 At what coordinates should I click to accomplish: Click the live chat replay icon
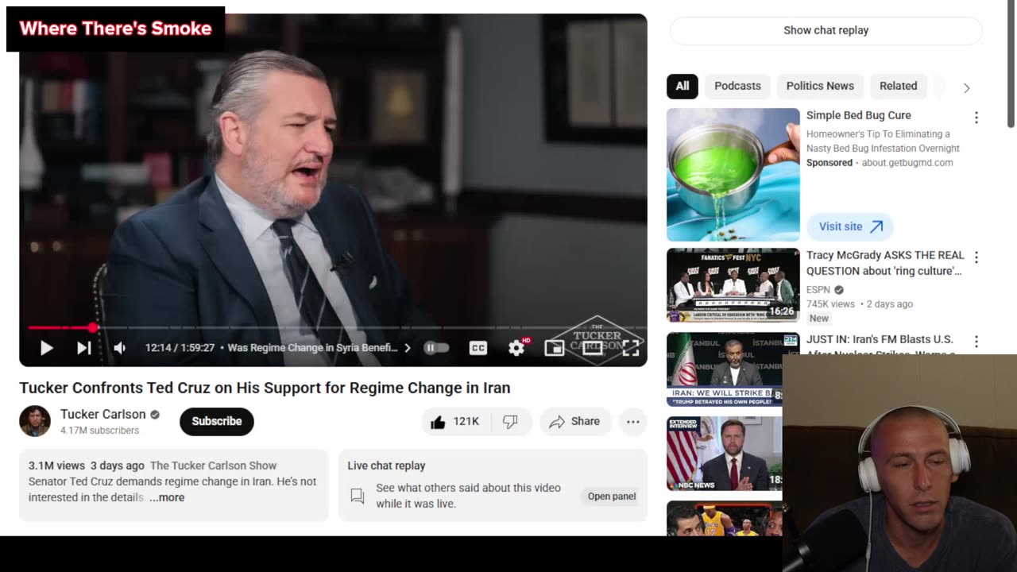(x=358, y=496)
